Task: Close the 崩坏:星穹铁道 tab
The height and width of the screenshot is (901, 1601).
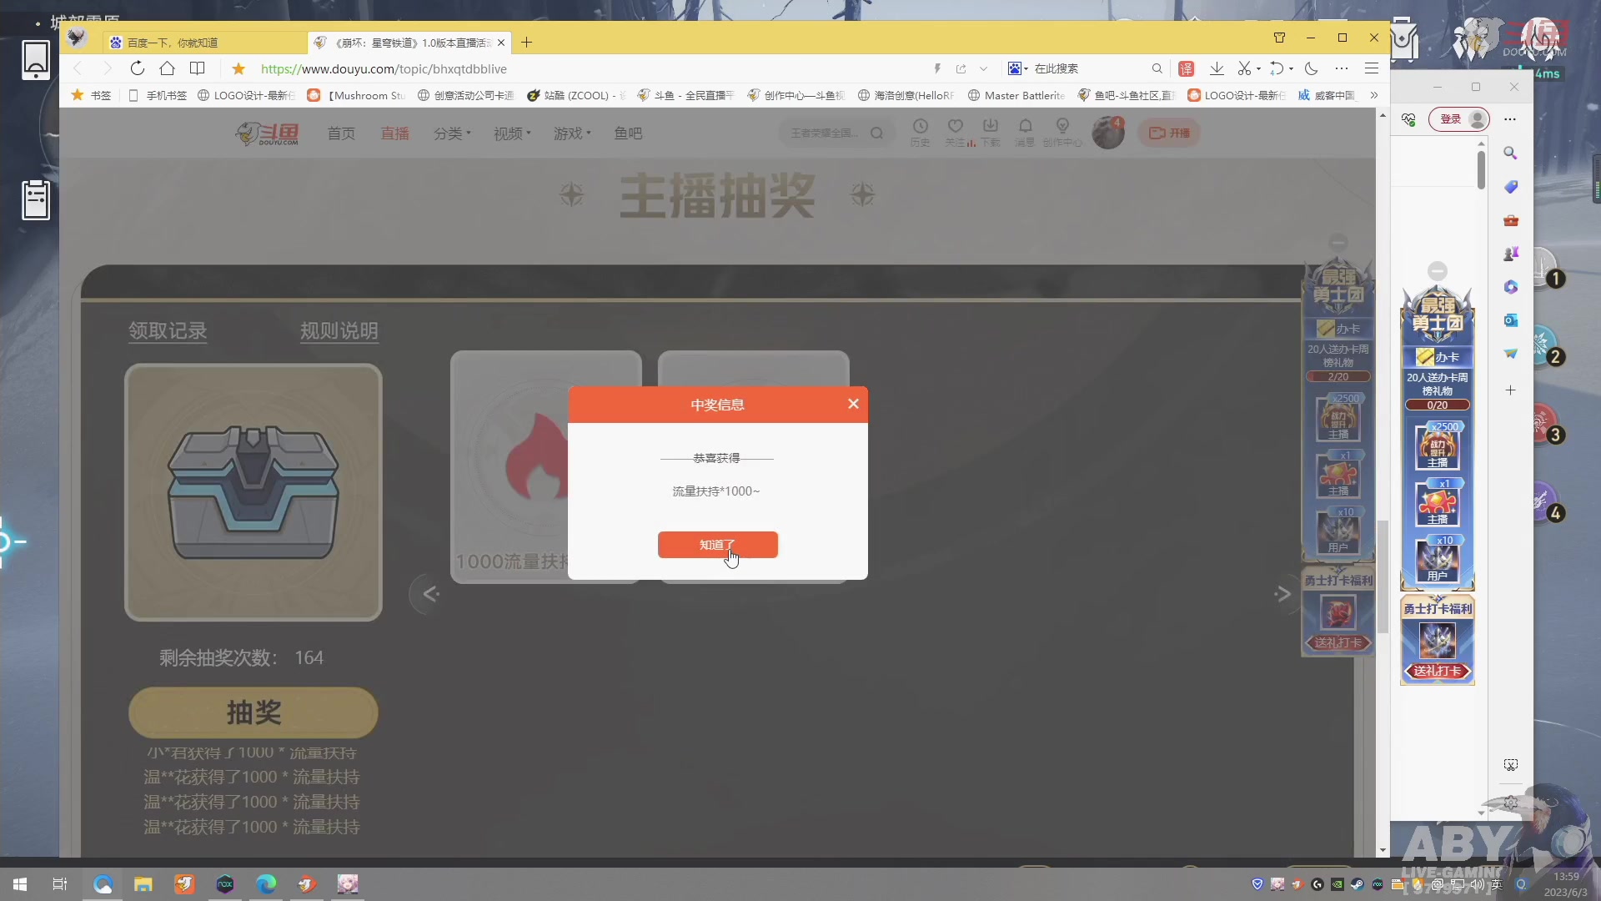Action: click(501, 43)
